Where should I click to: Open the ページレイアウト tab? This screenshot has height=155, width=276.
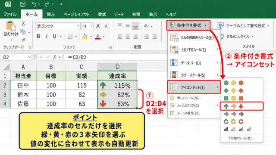tap(76, 14)
